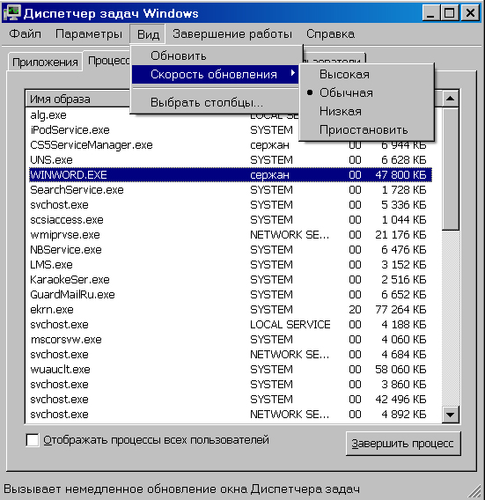485x500 pixels.
Task: Close the Диспетчер задач Windows window
Action: click(470, 13)
